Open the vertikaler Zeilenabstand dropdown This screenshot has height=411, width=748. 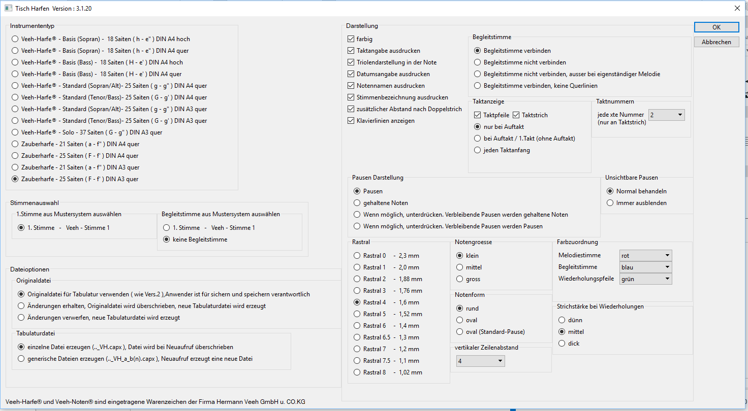pyautogui.click(x=480, y=361)
